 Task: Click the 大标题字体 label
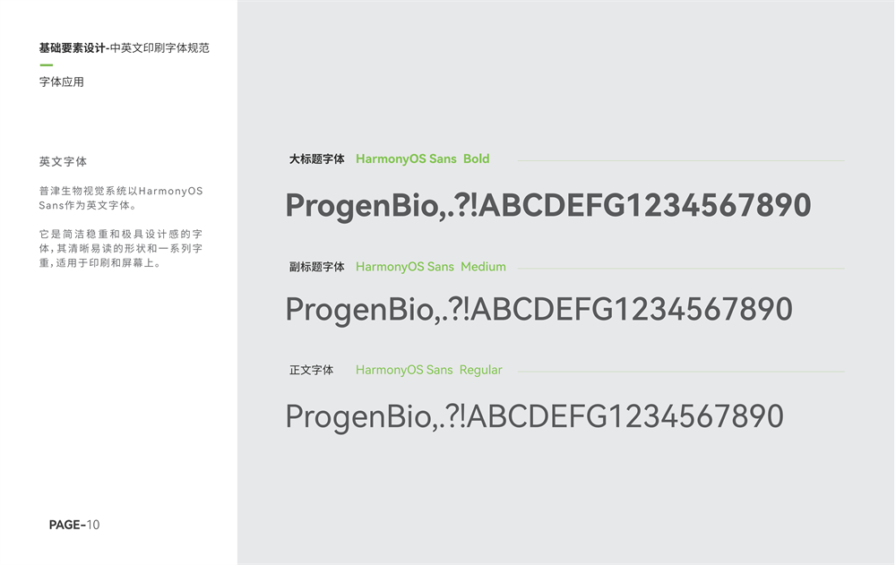pyautogui.click(x=316, y=159)
